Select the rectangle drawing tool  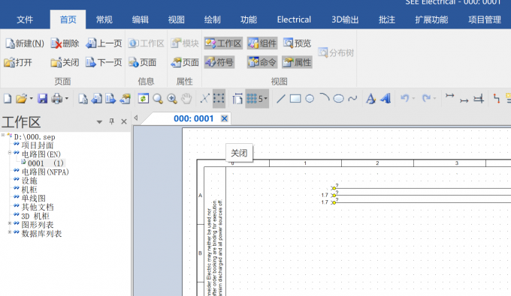click(295, 98)
